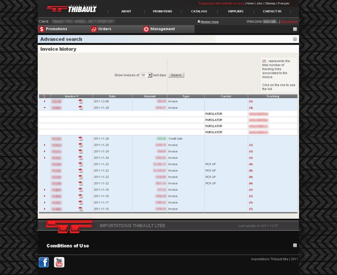337x275 pixels.
Task: Open PDF for the 2011-11-25 invoice
Action: coord(81,145)
